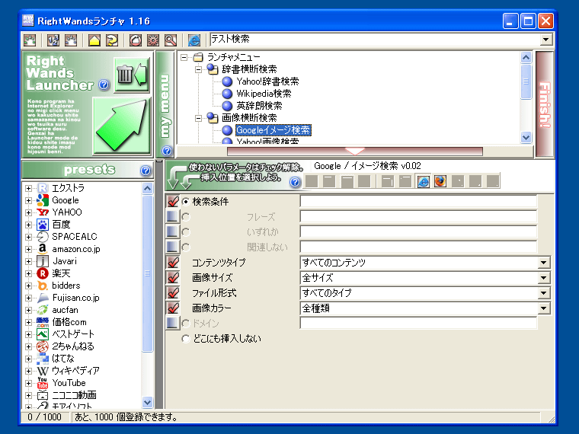579x434 pixels.
Task: Click the wand sparkle toolbar icon
Action: pyautogui.click(x=30, y=40)
